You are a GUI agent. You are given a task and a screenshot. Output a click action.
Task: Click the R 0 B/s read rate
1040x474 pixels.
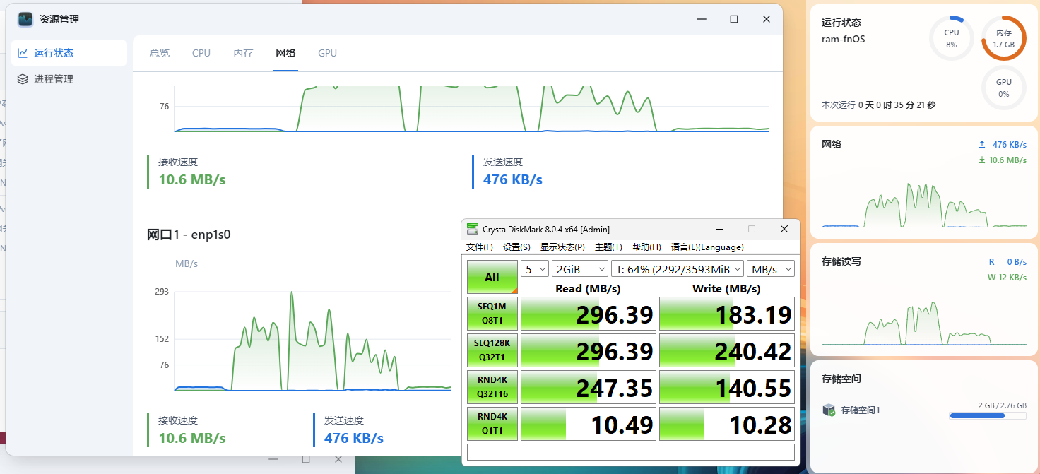pos(1007,262)
